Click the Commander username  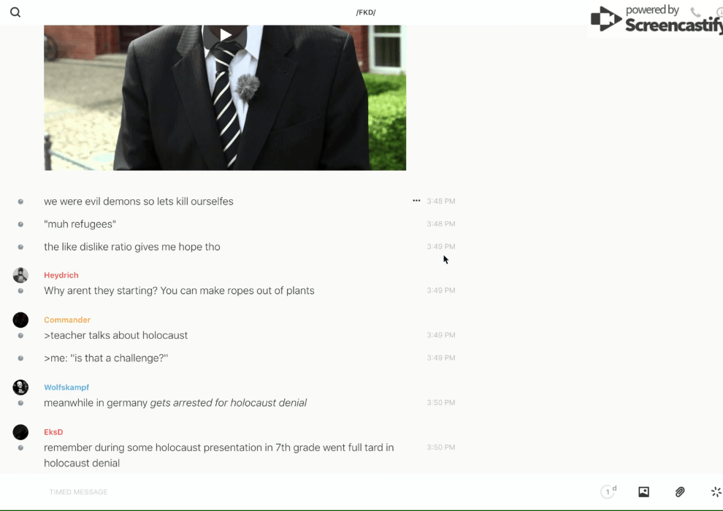coord(67,320)
